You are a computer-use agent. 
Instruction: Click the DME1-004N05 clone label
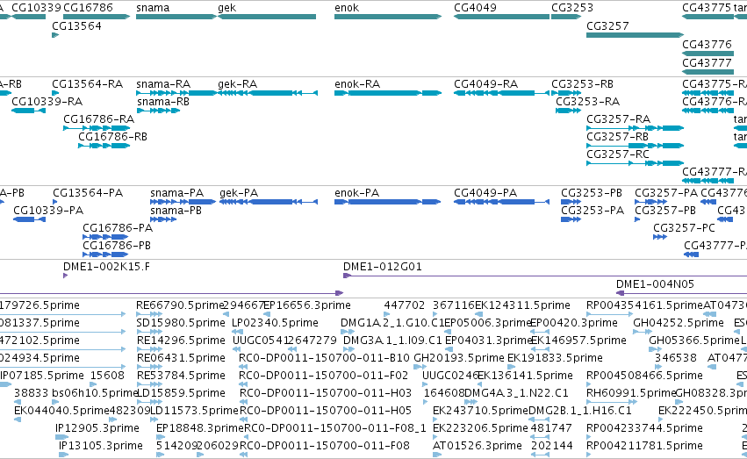[655, 284]
